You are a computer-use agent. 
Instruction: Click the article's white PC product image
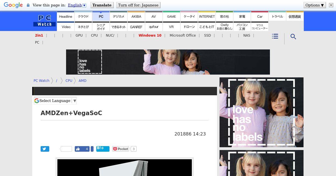(x=125, y=168)
